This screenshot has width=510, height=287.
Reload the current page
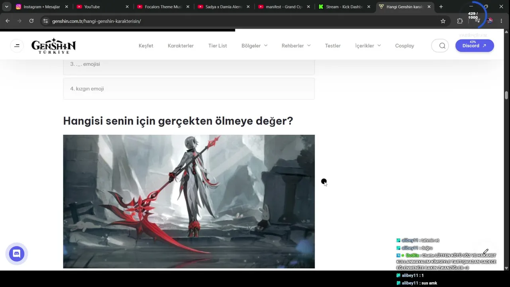tap(31, 21)
